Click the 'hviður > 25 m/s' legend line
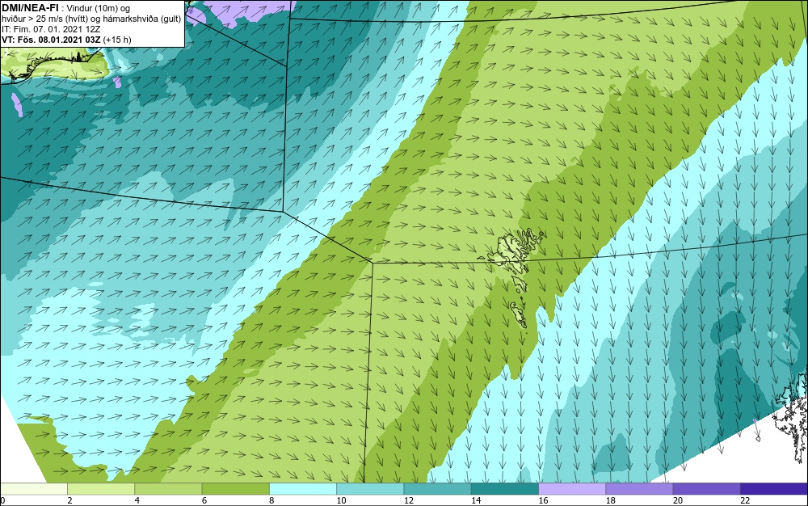Viewport: 808px width, 506px height. point(91,19)
